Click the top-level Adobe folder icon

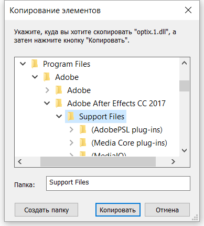coord(47,77)
